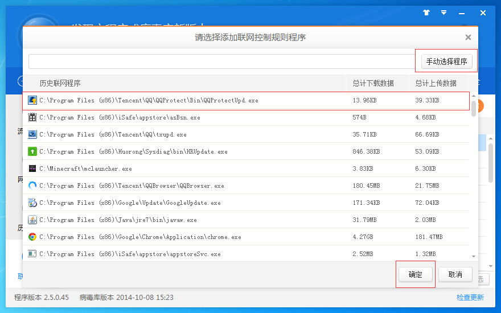Click the 检查更新 link

coord(470,297)
